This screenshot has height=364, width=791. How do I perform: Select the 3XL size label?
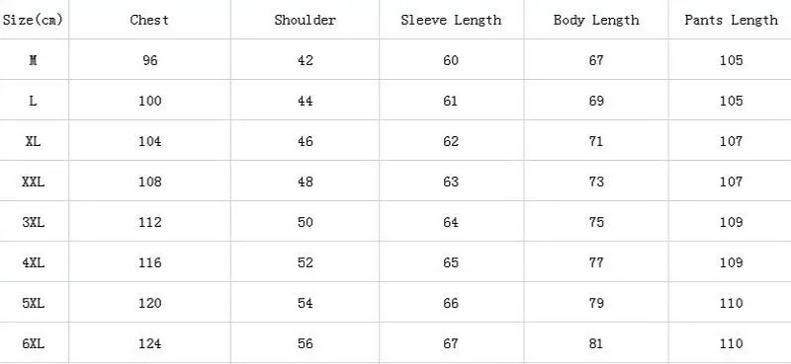coord(33,222)
